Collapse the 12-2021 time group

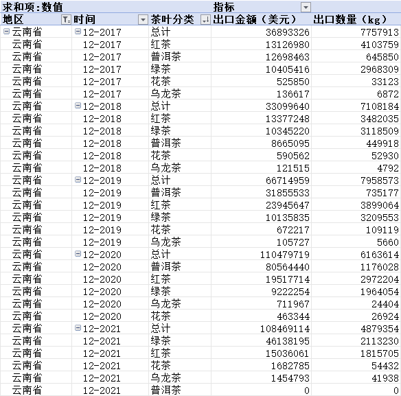(x=78, y=328)
